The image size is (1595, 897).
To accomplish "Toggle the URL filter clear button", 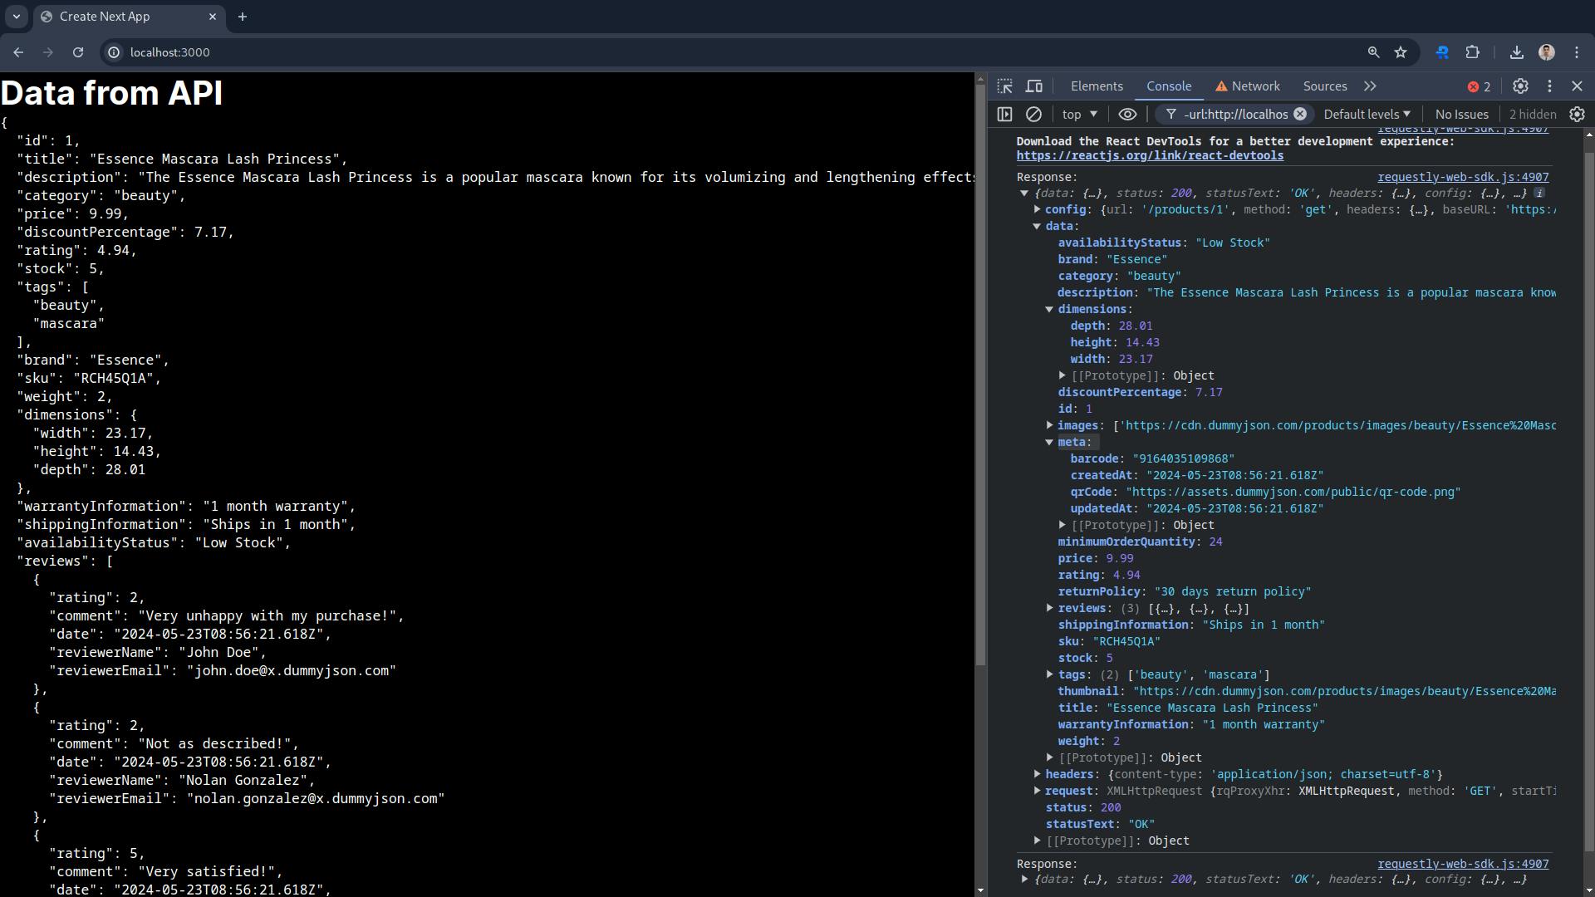I will [x=1302, y=114].
